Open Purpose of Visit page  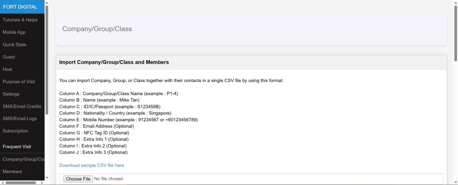pyautogui.click(x=19, y=82)
